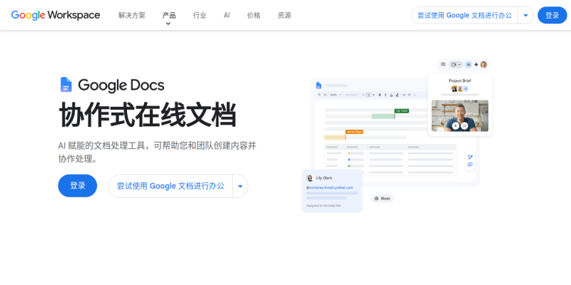
Task: Expand the dropdown arrow beside hero try button
Action: point(241,186)
